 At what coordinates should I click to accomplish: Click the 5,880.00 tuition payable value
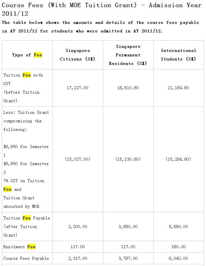[178, 227]
